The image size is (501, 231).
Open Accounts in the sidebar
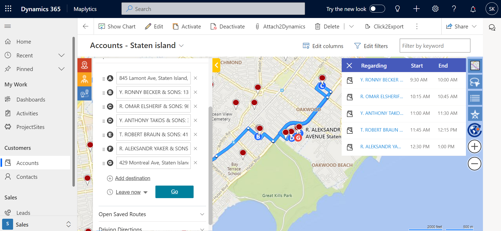pos(35,163)
